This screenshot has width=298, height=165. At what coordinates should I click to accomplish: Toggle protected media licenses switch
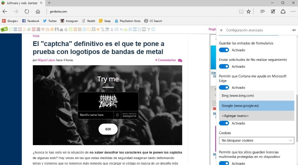pos(224,163)
